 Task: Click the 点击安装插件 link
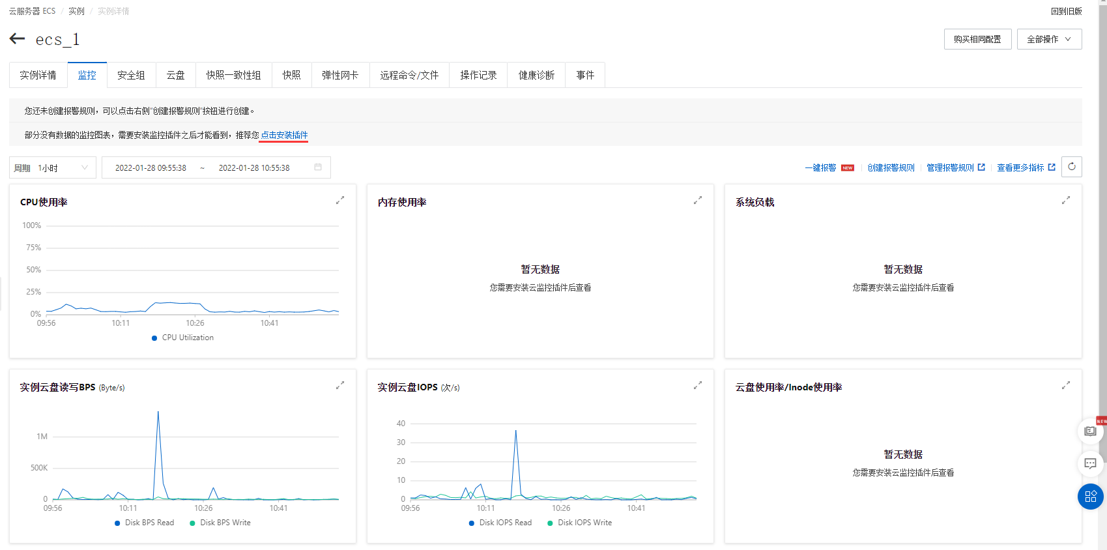[284, 135]
